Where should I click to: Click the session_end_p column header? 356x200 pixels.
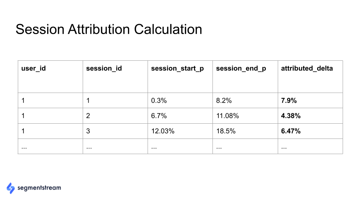coord(241,69)
